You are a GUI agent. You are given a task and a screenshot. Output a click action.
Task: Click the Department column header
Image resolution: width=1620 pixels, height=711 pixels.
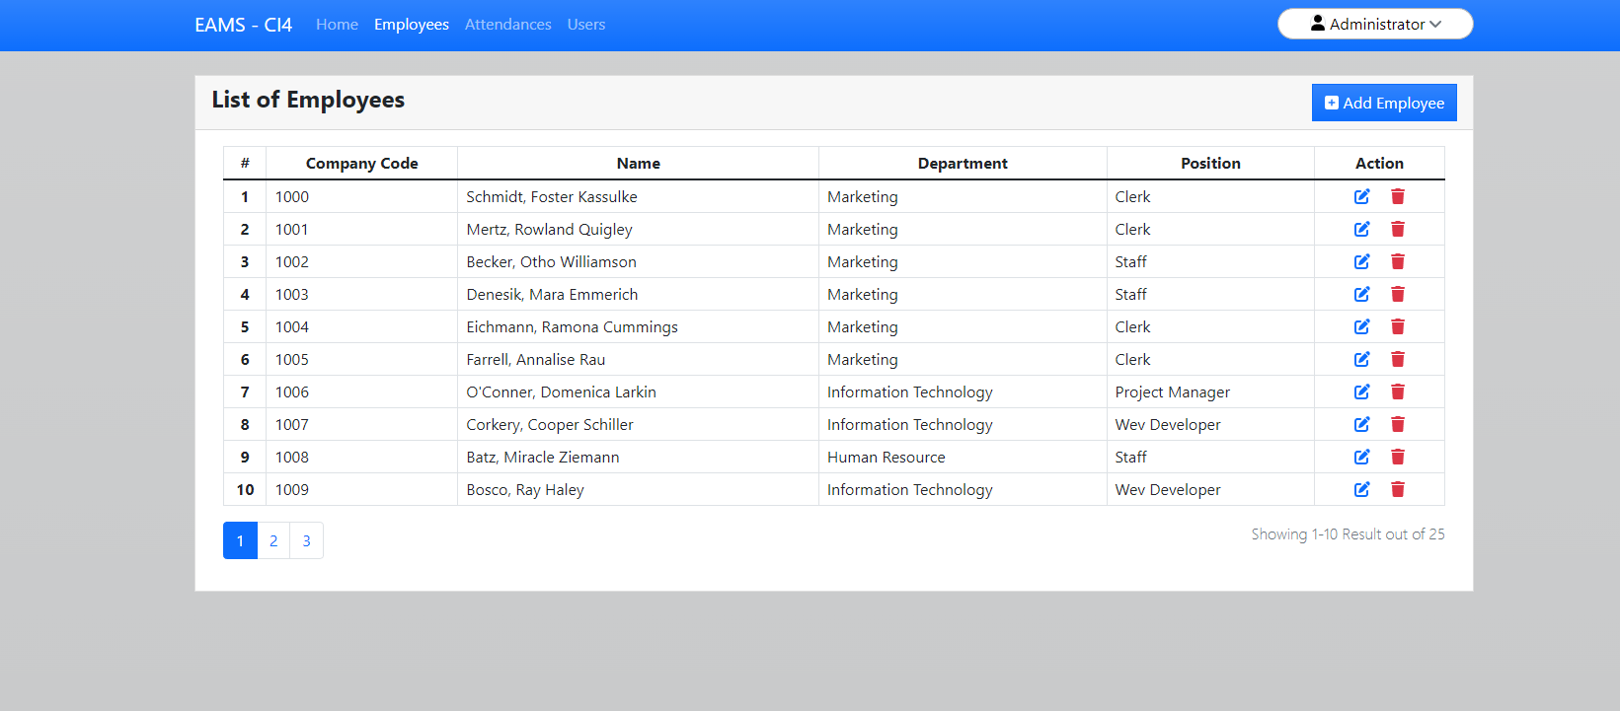coord(963,164)
